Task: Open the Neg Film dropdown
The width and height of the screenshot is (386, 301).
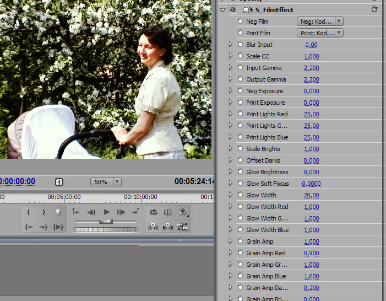Action: point(320,21)
